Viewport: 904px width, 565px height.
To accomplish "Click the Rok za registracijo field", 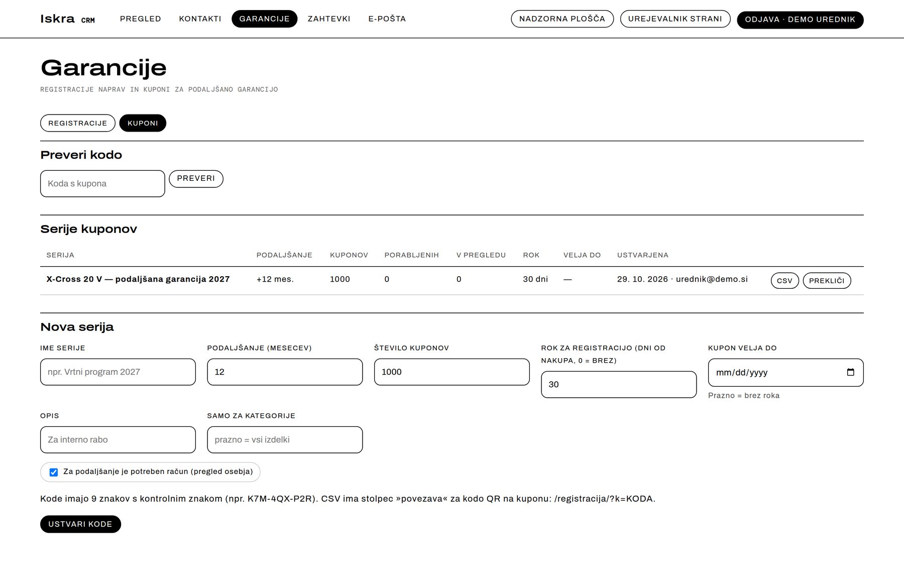I will point(619,384).
